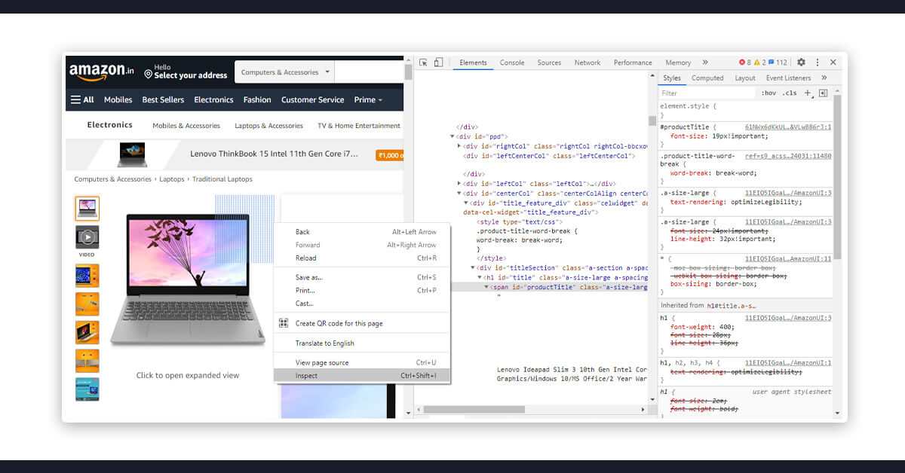Open the Layout tab
Image resolution: width=905 pixels, height=473 pixels.
[745, 78]
